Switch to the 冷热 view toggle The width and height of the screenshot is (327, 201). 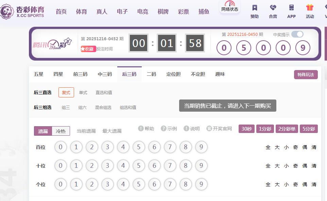[x=61, y=131]
